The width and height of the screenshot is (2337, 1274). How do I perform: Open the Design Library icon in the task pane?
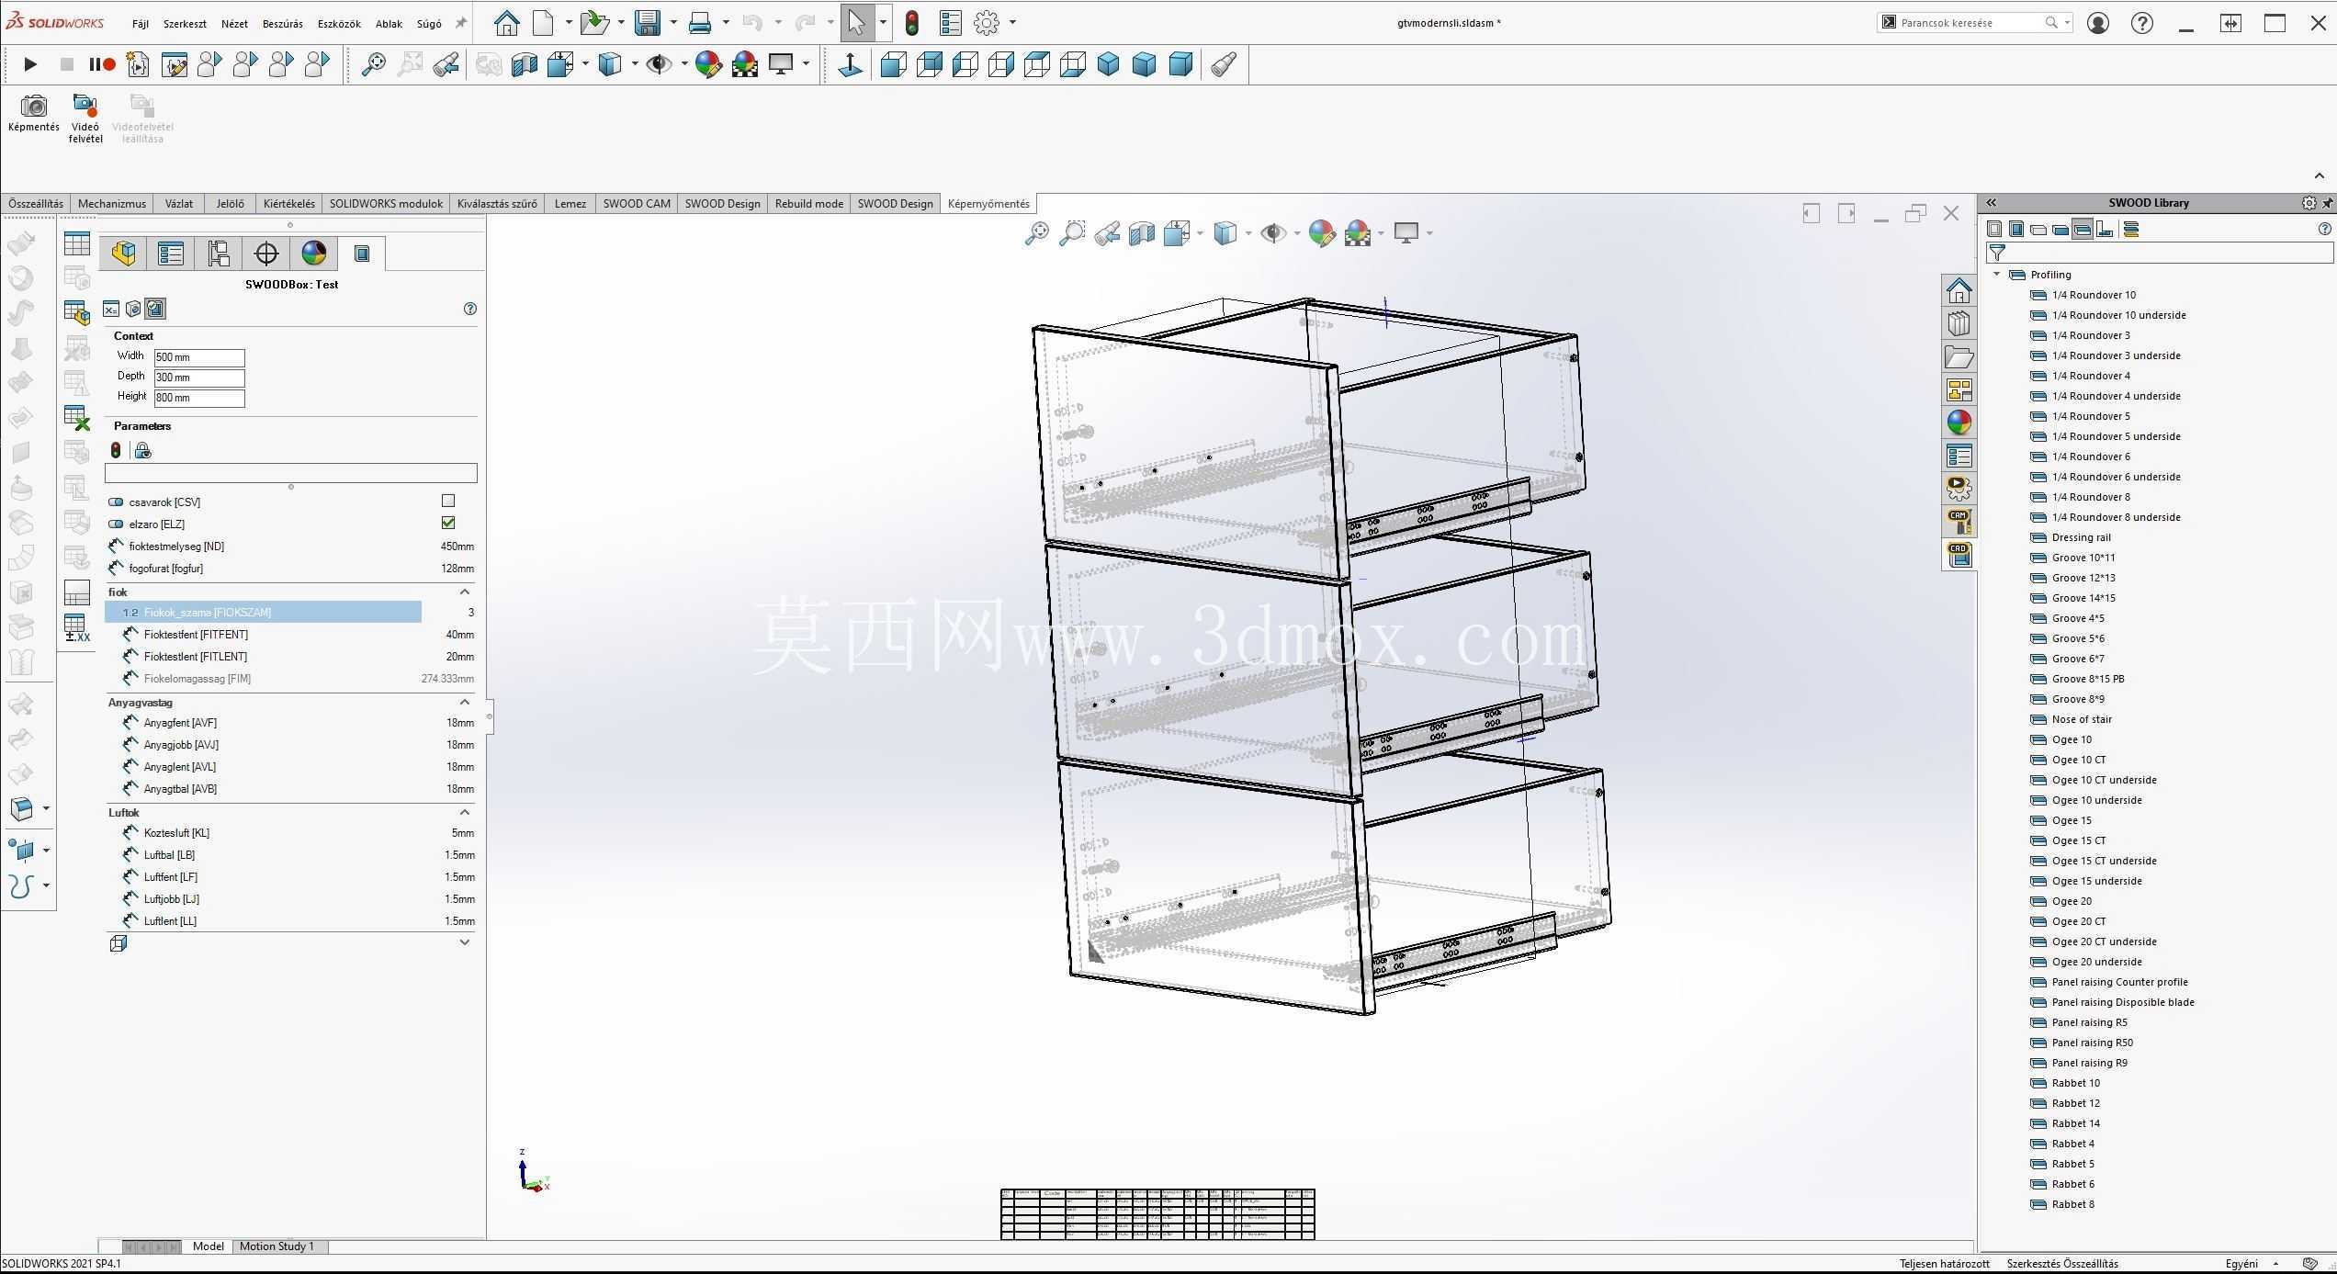pyautogui.click(x=1959, y=323)
